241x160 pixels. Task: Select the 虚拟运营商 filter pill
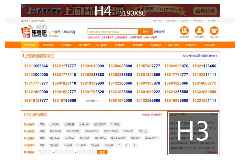click(x=100, y=124)
